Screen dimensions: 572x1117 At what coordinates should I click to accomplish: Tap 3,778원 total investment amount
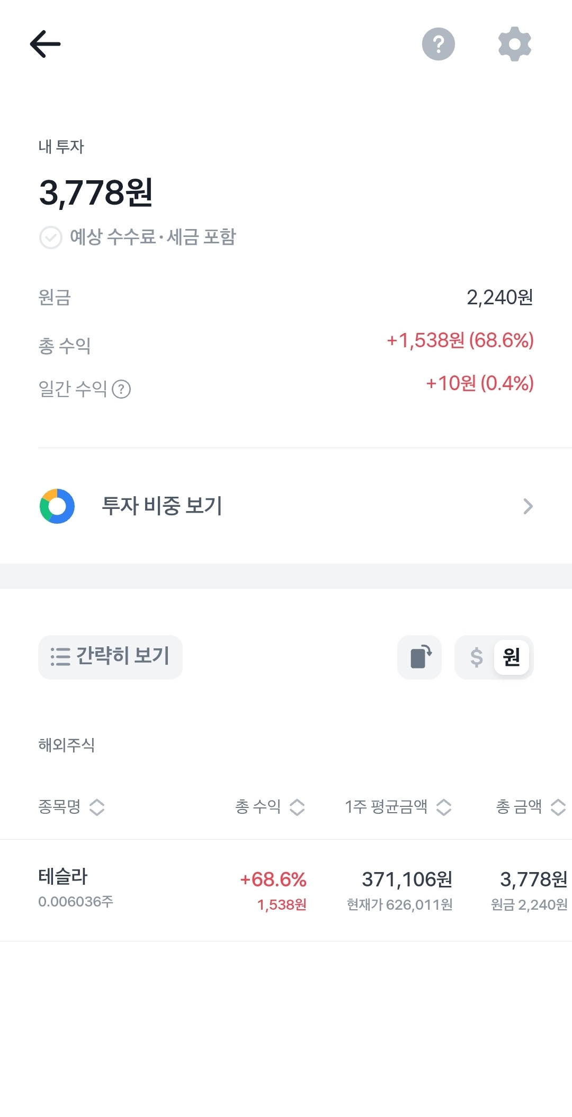96,192
